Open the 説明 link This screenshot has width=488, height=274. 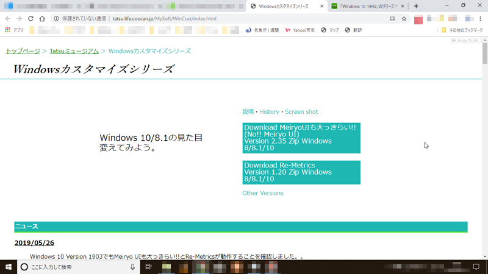(248, 112)
